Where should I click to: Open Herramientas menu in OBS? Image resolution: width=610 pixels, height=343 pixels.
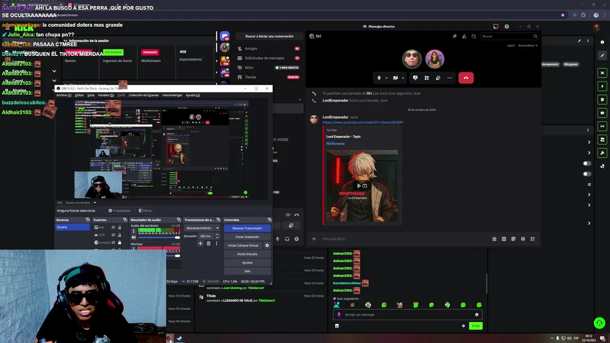(x=172, y=95)
